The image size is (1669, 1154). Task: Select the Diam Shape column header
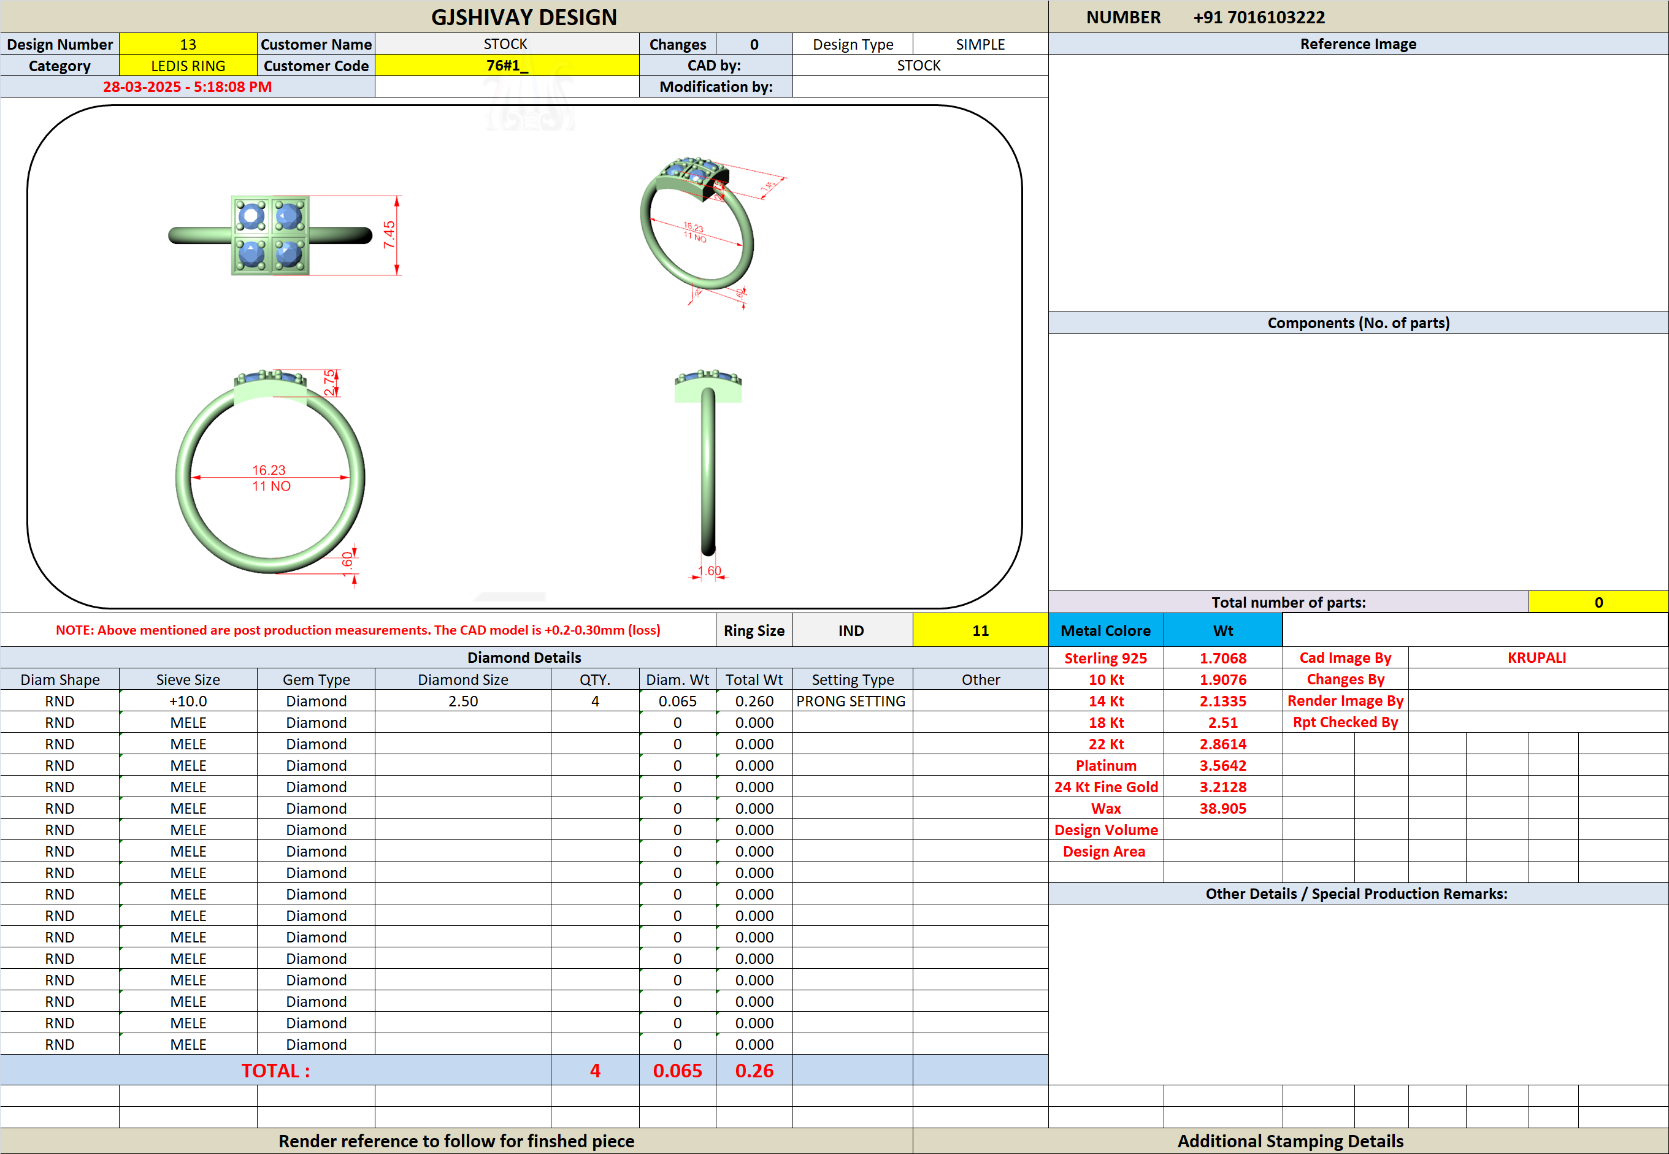[x=60, y=679]
